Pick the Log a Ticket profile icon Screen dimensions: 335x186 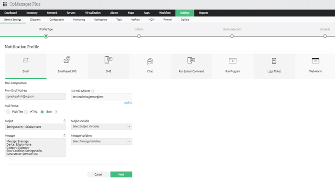point(274,61)
